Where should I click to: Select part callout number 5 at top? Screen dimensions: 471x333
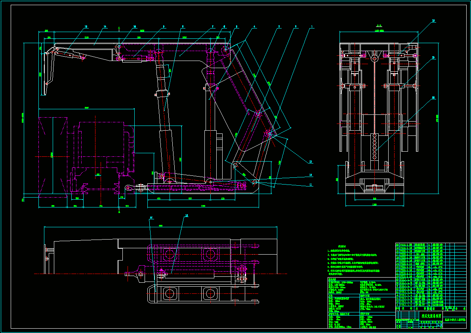[x=237, y=27]
